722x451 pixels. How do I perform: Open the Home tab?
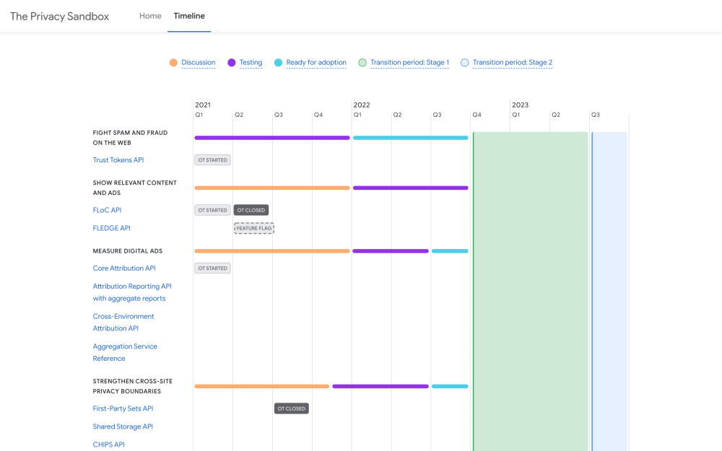point(150,16)
